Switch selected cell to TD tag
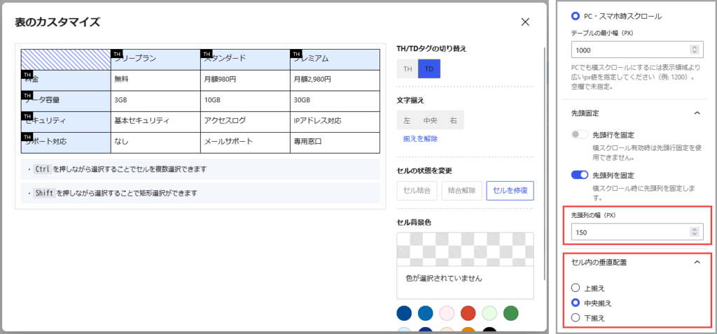717x334 pixels. point(429,69)
